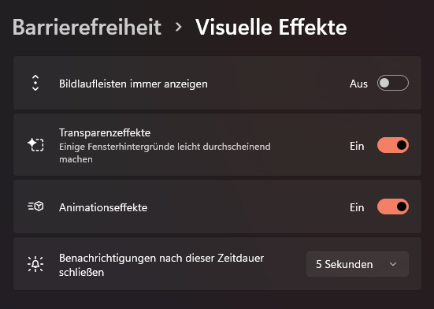Click the animation cube icon
Image resolution: width=434 pixels, height=309 pixels.
(x=35, y=207)
